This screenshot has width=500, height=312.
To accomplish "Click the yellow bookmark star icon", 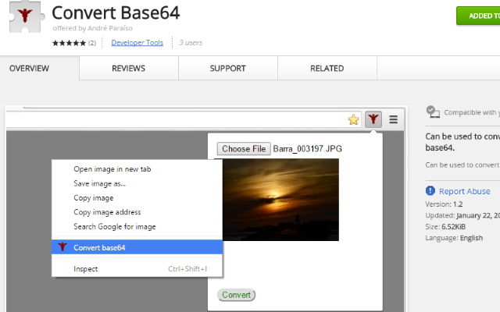I will pyautogui.click(x=353, y=119).
